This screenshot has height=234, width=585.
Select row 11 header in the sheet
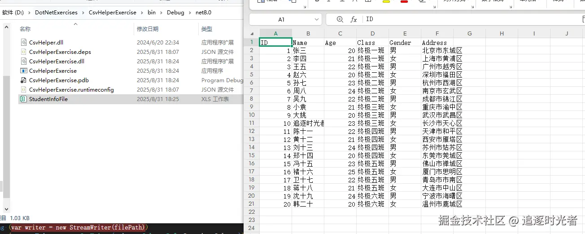(x=252, y=123)
